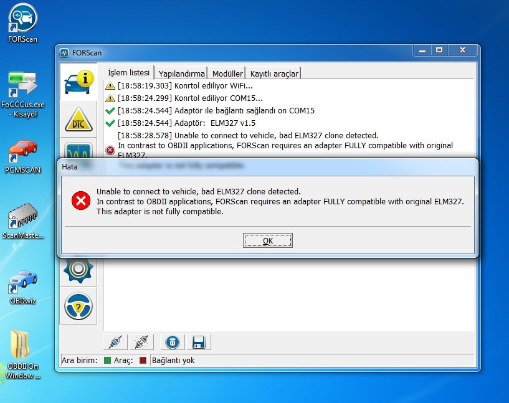Click OK in the Hata error dialog
This screenshot has height=403, width=509.
tap(267, 240)
